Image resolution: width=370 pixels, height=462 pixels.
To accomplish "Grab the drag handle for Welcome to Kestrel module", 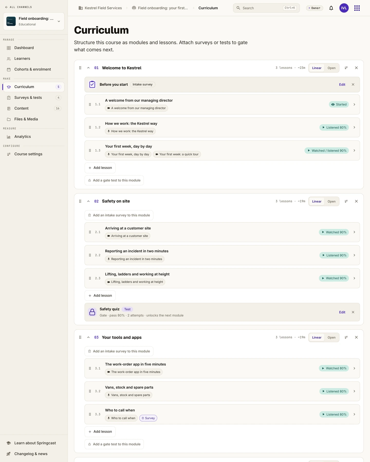I will coord(80,68).
